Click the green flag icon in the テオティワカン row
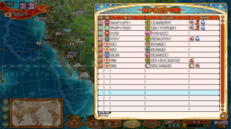231x129 pixels. tap(148, 28)
